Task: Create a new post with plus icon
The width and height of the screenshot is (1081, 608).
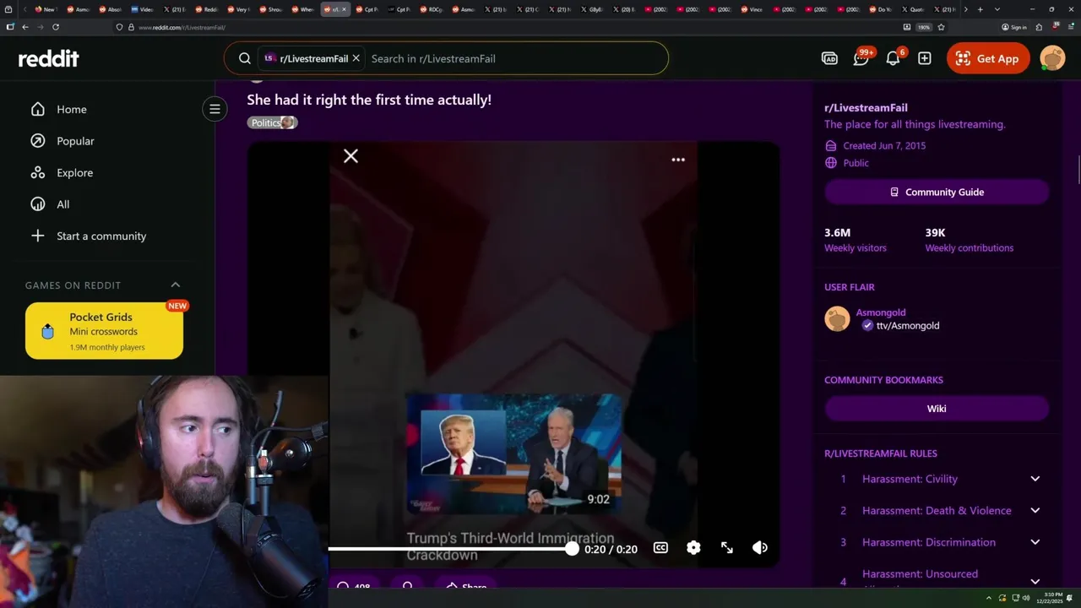Action: point(925,58)
